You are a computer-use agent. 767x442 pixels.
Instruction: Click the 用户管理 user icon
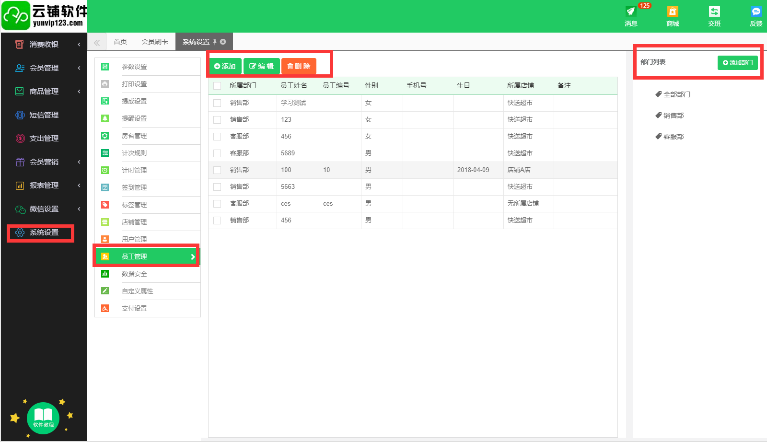point(105,239)
